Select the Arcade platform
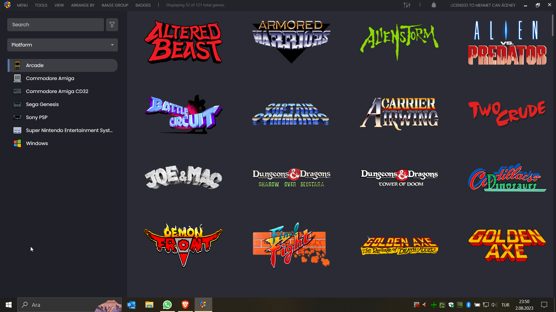556x312 pixels. (63, 65)
